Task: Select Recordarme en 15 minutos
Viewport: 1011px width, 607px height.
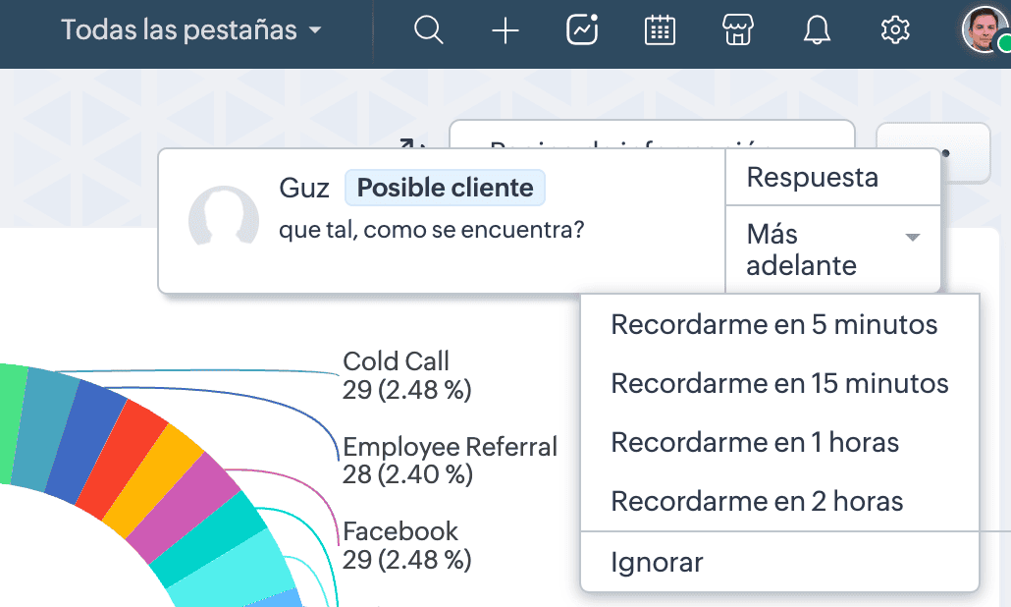Action: click(x=779, y=383)
